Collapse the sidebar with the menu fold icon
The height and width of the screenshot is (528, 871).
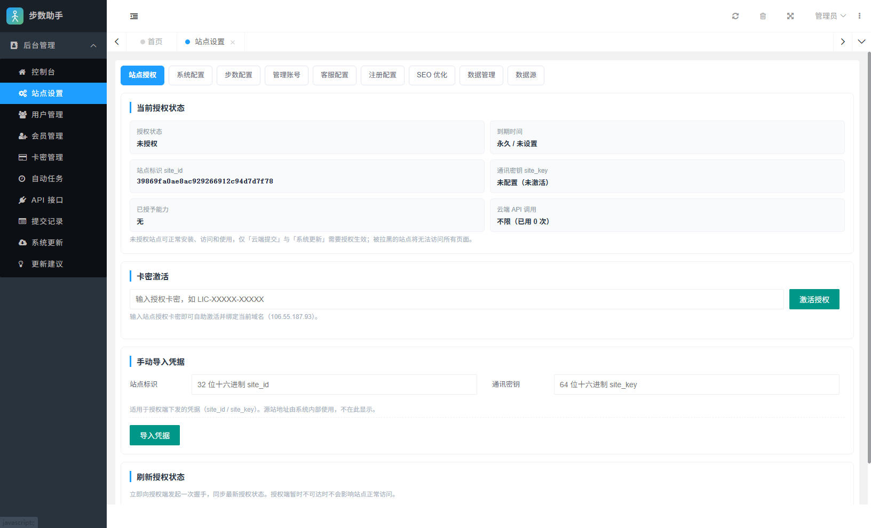tap(134, 16)
